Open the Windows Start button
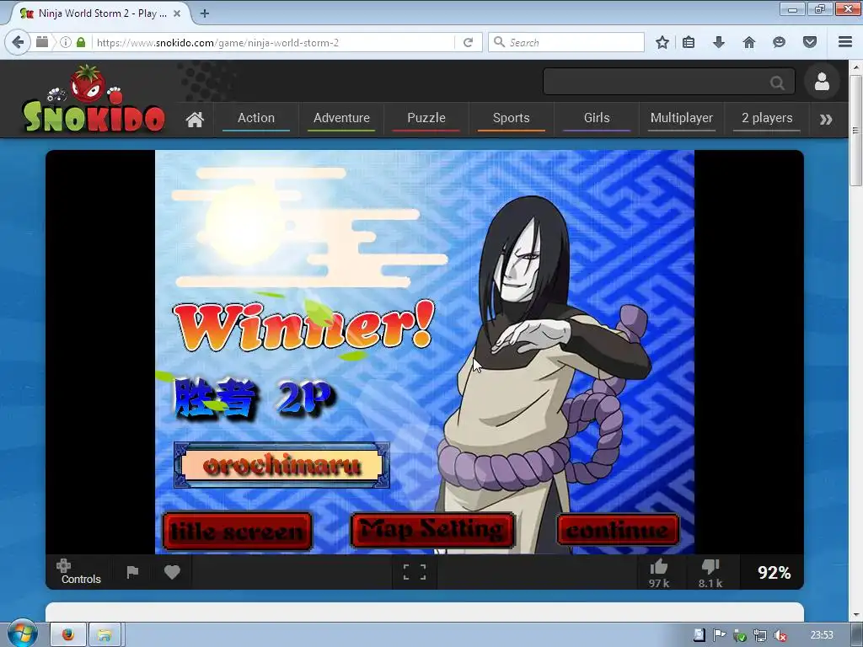 click(22, 634)
